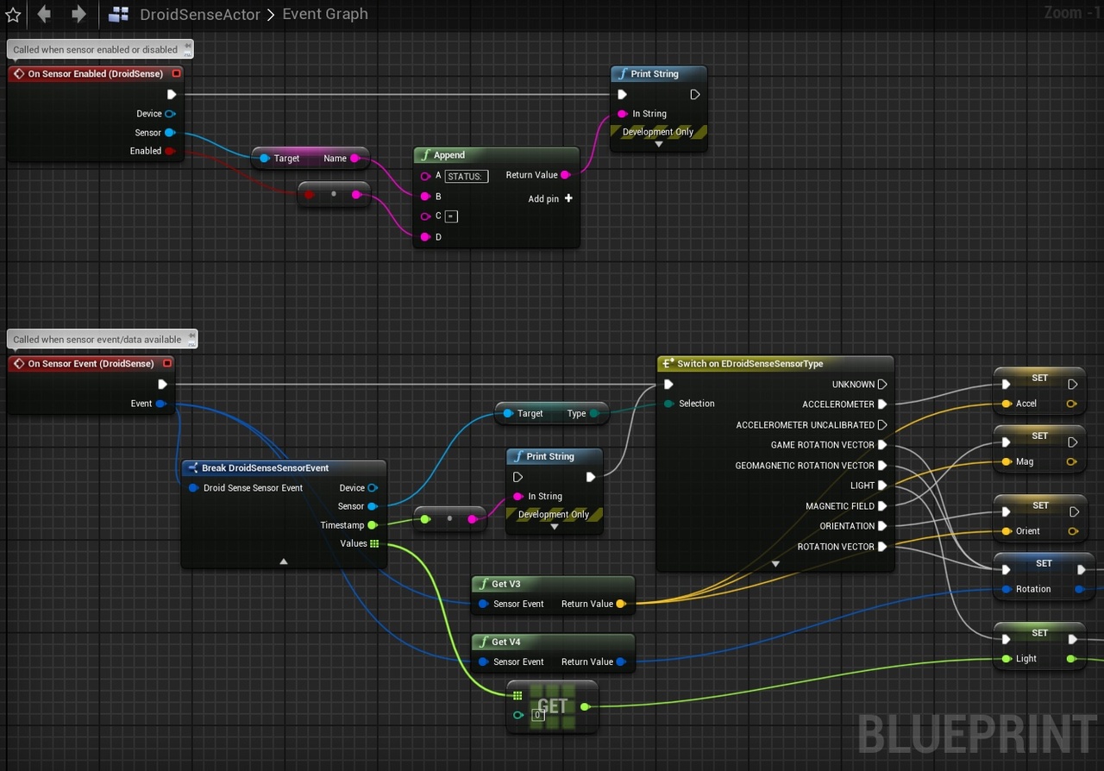The image size is (1104, 771).
Task: Select the SET Orient node title
Action: point(1040,505)
